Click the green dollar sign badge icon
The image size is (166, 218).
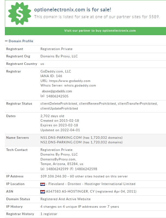(19, 14)
